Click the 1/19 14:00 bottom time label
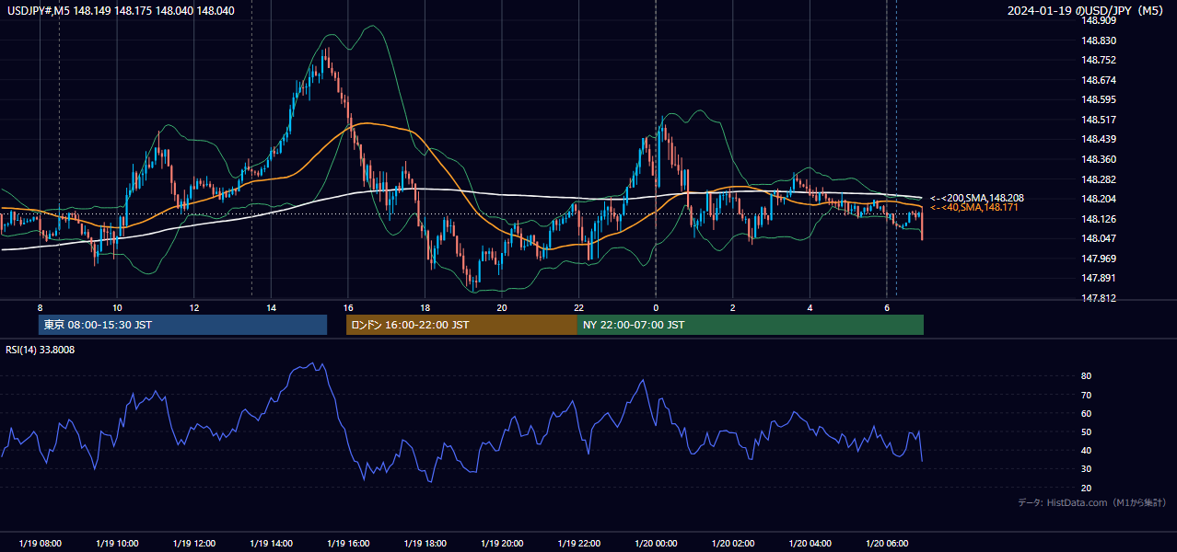 click(271, 544)
